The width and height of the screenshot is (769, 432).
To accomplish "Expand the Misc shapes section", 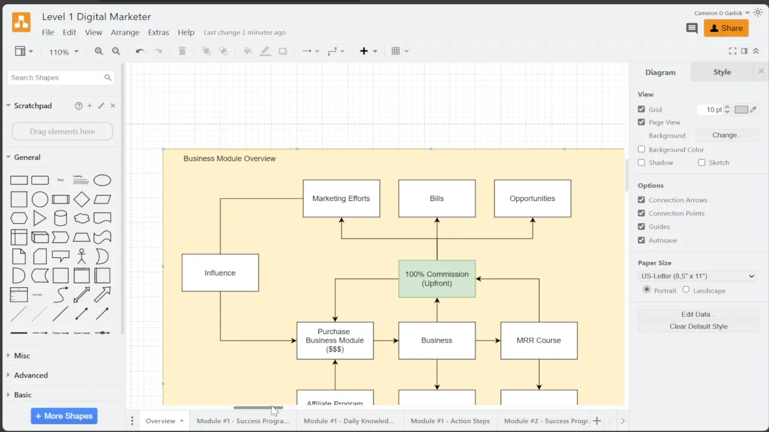I will [22, 356].
